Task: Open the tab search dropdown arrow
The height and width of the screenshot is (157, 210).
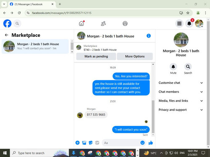Action: 4,4
